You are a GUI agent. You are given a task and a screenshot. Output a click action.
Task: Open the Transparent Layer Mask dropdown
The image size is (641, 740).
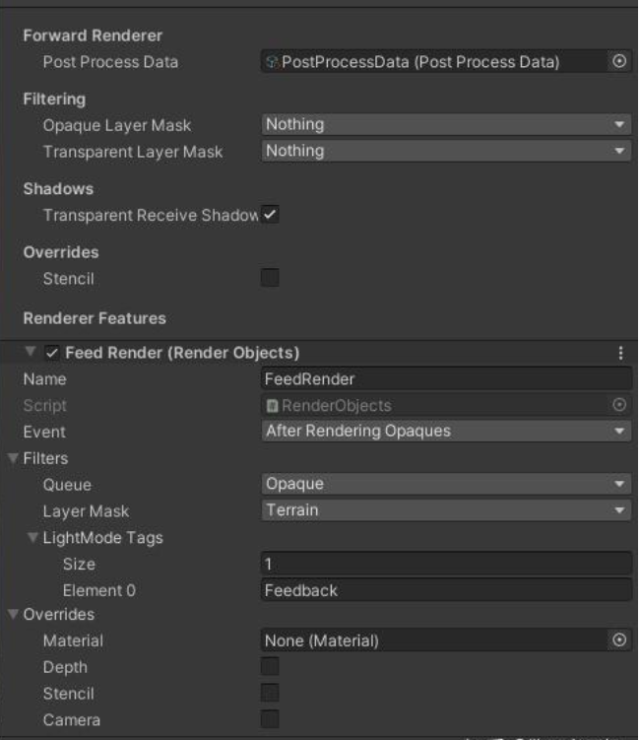tap(445, 151)
